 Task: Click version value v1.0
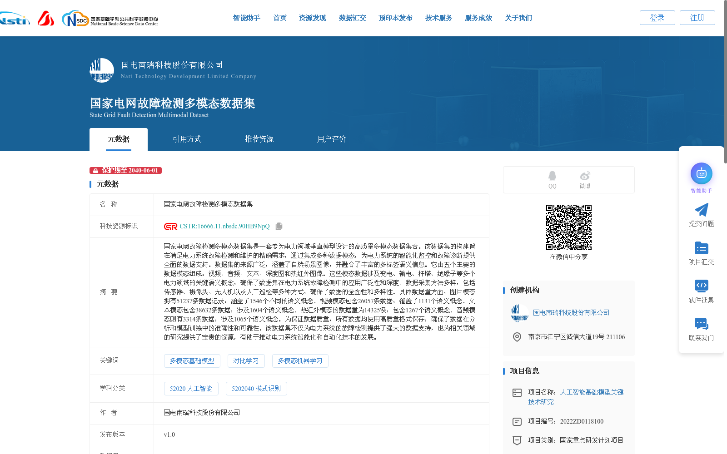169,435
